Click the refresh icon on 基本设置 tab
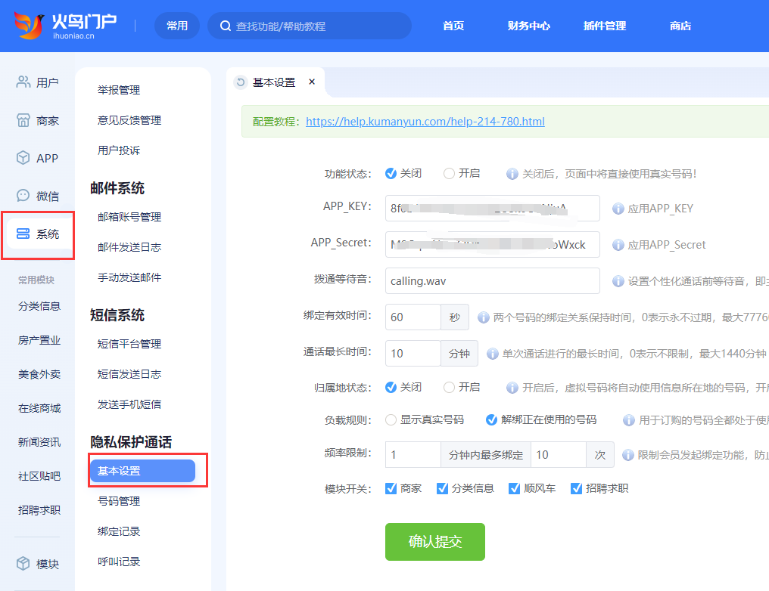 pos(241,82)
